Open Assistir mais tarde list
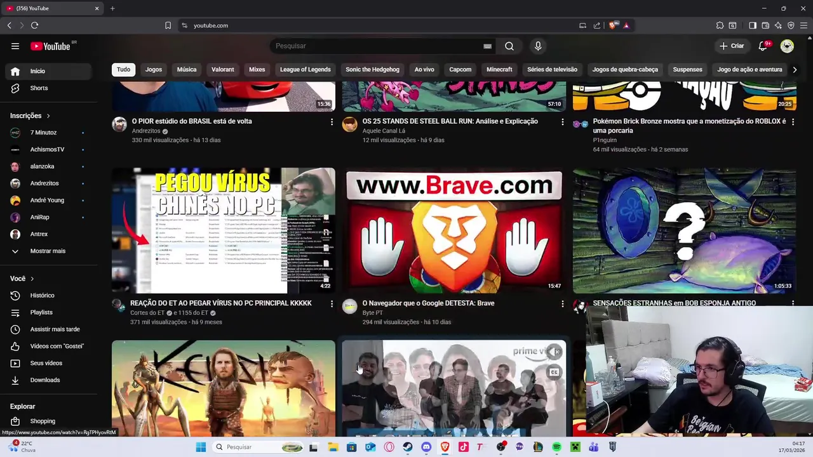Viewport: 813px width, 457px height. click(50, 329)
